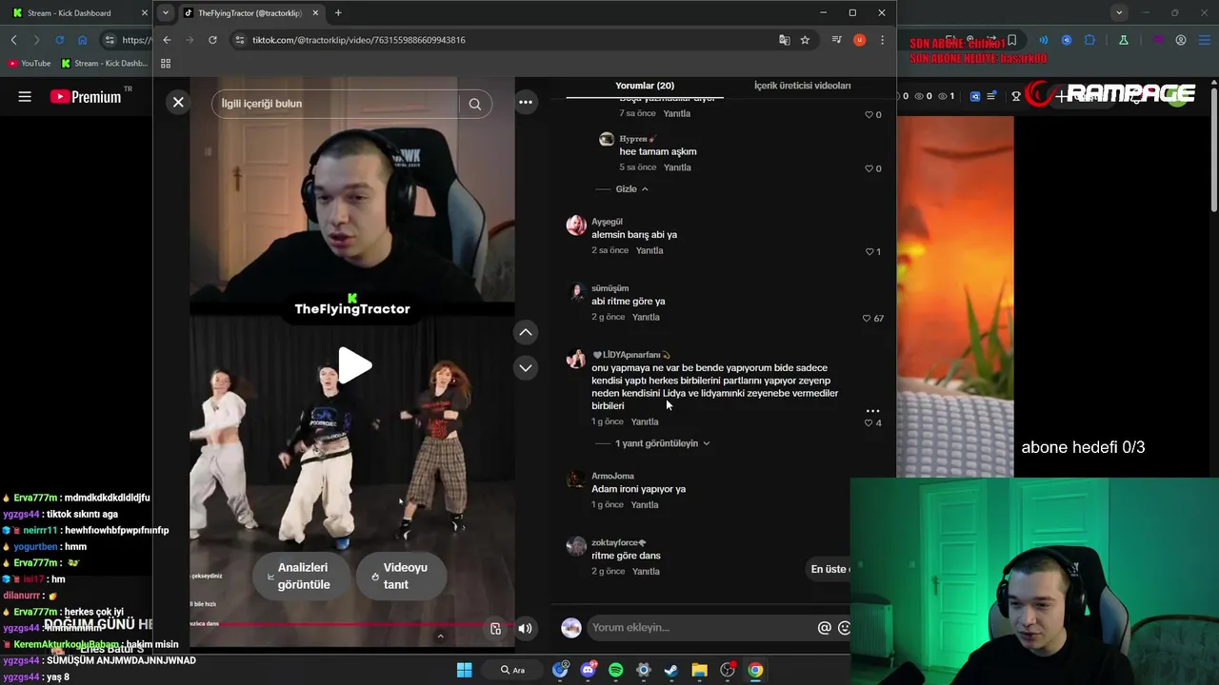Switch to Yorumlar (20) tab
This screenshot has height=685, width=1219.
[x=645, y=86]
